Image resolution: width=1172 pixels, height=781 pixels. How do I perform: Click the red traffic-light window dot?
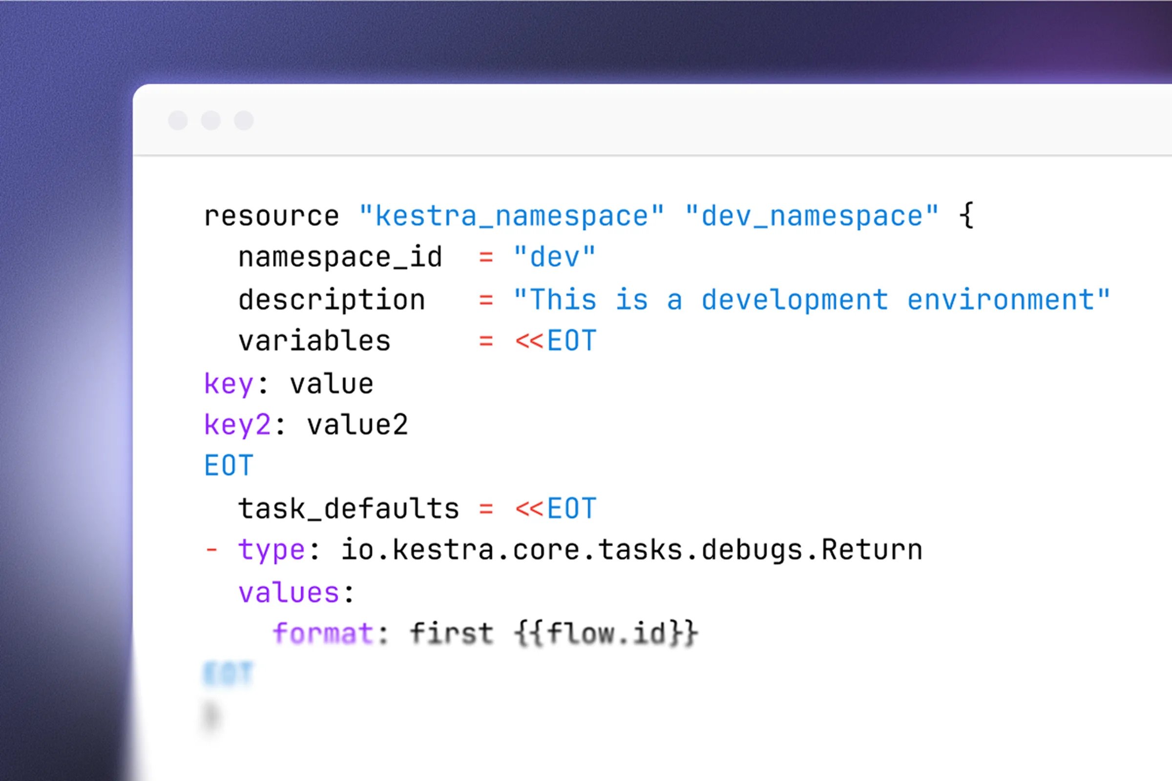[x=178, y=121]
